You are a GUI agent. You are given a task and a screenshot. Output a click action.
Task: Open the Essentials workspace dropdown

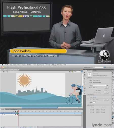[88, 67]
